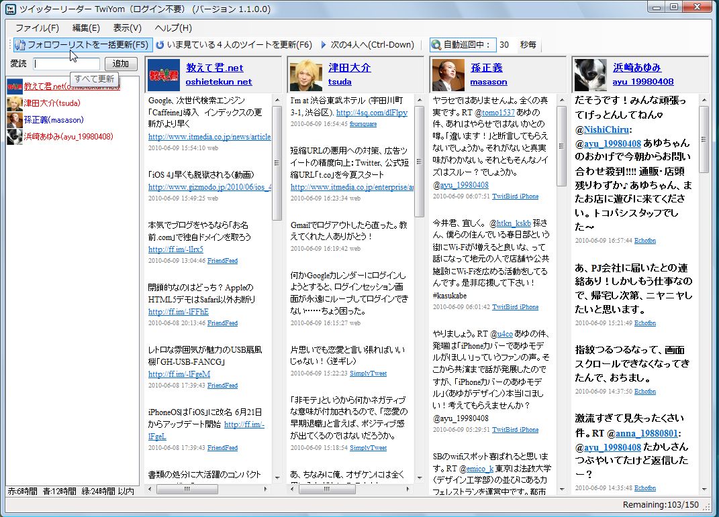Image resolution: width=719 pixels, height=517 pixels.
Task: Open the gizmodo.jp iOS 4 link
Action: click(x=209, y=187)
